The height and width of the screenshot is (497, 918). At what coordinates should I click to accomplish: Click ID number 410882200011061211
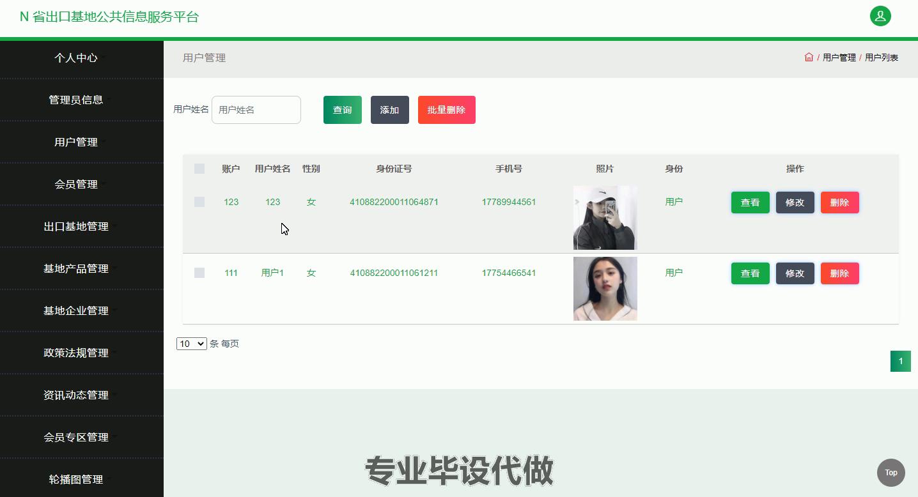[x=394, y=273]
